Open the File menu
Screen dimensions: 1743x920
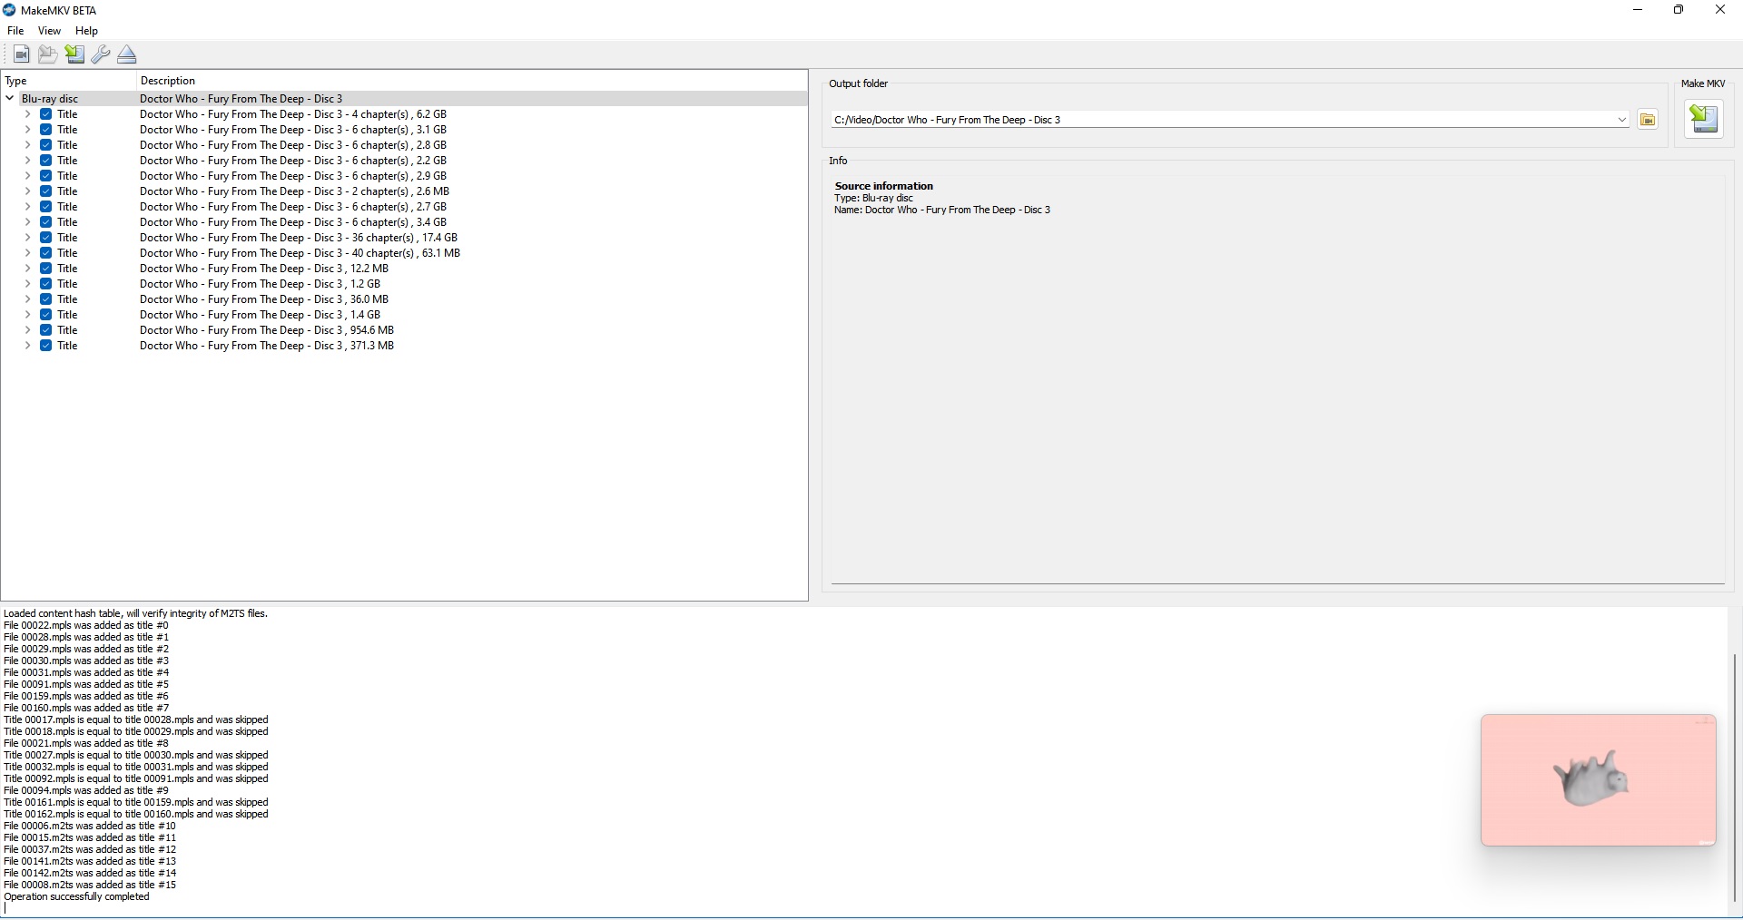click(x=15, y=31)
